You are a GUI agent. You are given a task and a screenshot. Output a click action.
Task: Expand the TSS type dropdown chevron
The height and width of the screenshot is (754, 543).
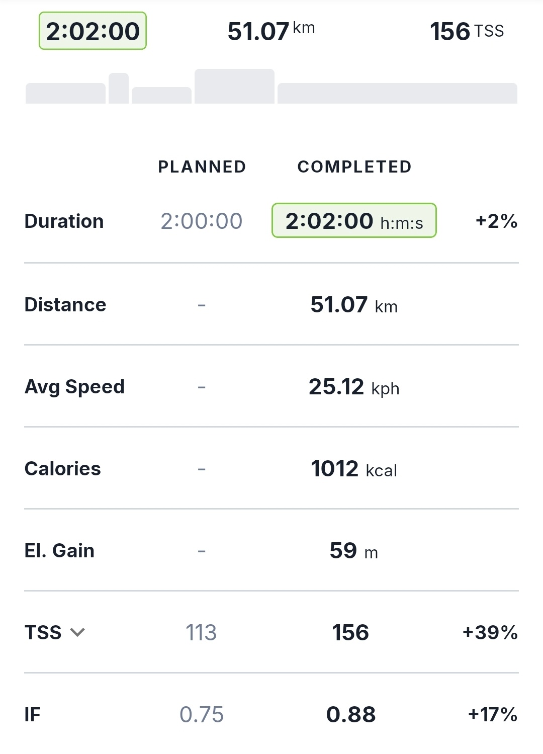point(77,632)
